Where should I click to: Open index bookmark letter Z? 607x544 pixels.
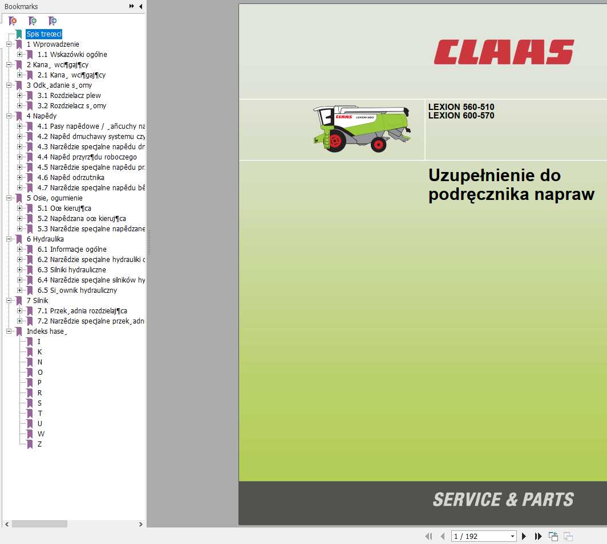pyautogui.click(x=39, y=444)
